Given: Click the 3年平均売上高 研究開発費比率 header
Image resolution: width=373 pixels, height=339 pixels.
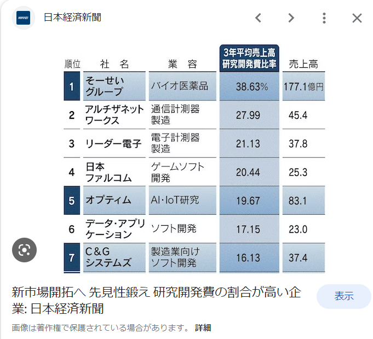Looking at the screenshot, I should coord(249,58).
